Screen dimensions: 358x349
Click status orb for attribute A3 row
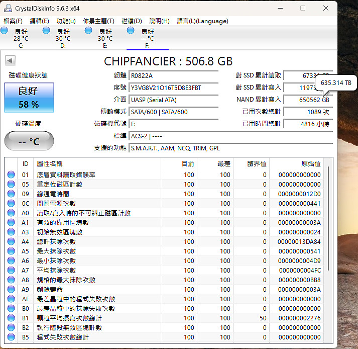pyautogui.click(x=11, y=232)
